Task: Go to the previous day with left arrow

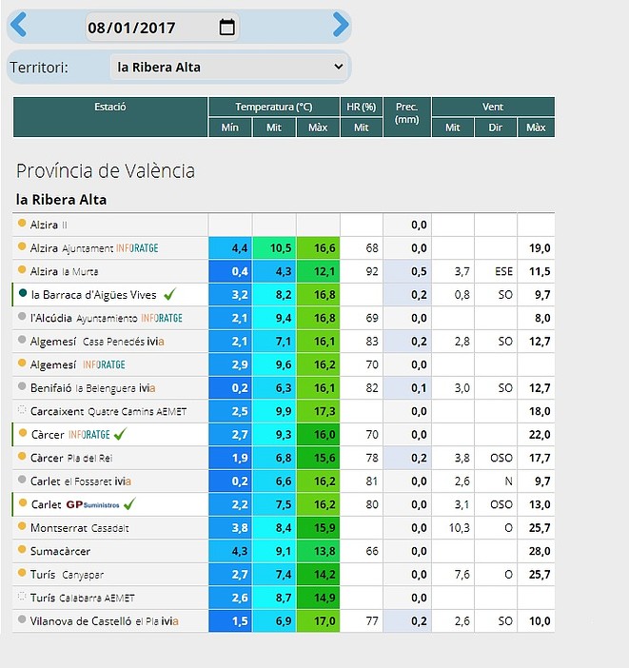Action: pyautogui.click(x=18, y=25)
